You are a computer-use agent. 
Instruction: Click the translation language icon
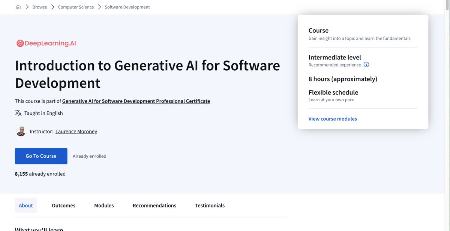(x=18, y=113)
